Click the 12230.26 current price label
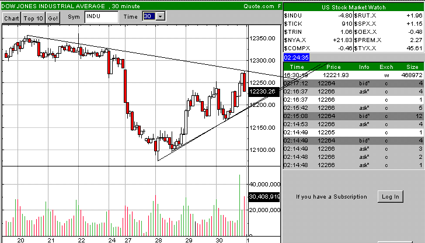Image resolution: width=425 pixels, height=243 pixels. [263, 92]
